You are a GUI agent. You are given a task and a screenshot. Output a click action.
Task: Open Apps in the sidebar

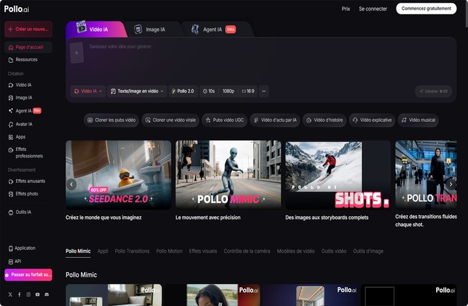coord(29,137)
